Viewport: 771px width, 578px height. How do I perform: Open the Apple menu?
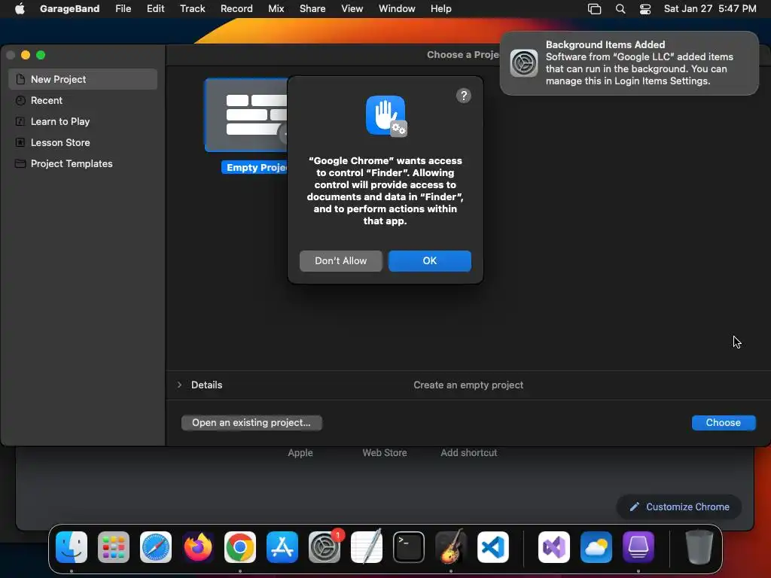[20, 9]
